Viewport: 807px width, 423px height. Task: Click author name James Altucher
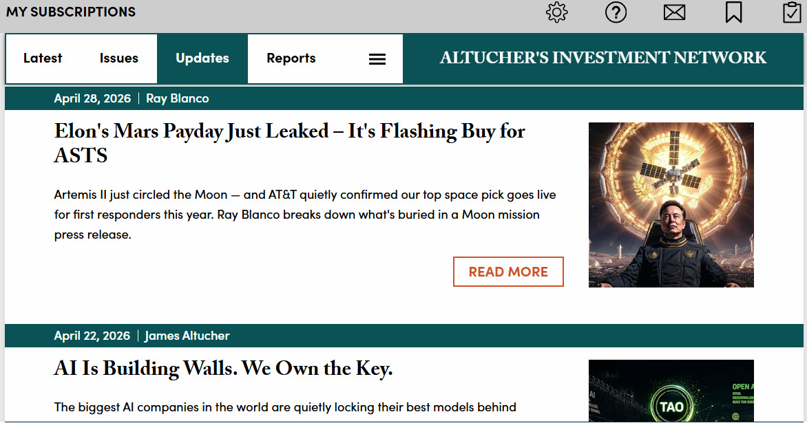(x=187, y=336)
